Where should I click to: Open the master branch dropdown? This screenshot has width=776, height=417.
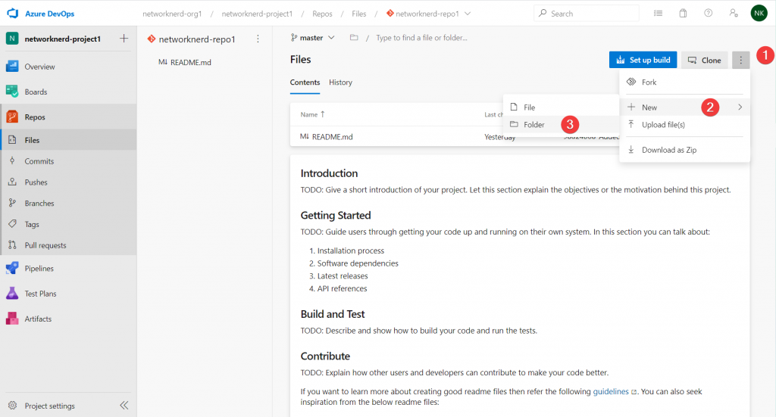coord(313,38)
